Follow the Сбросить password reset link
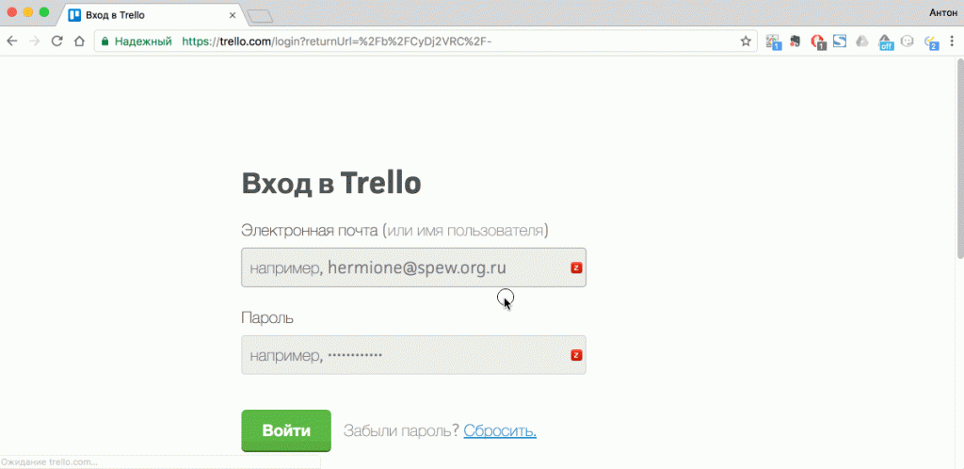The image size is (964, 469). (x=500, y=431)
